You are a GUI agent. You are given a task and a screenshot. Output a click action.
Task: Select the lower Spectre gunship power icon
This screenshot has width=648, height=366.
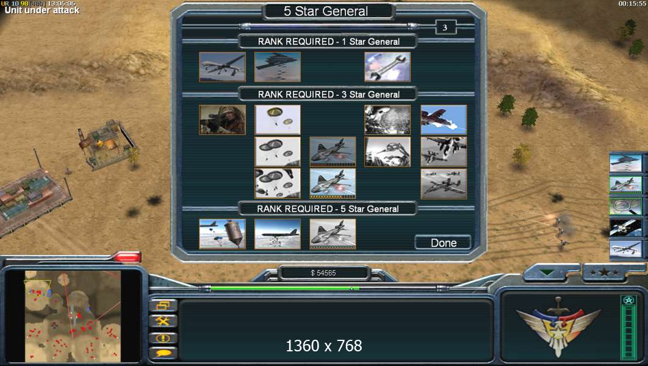click(333, 184)
